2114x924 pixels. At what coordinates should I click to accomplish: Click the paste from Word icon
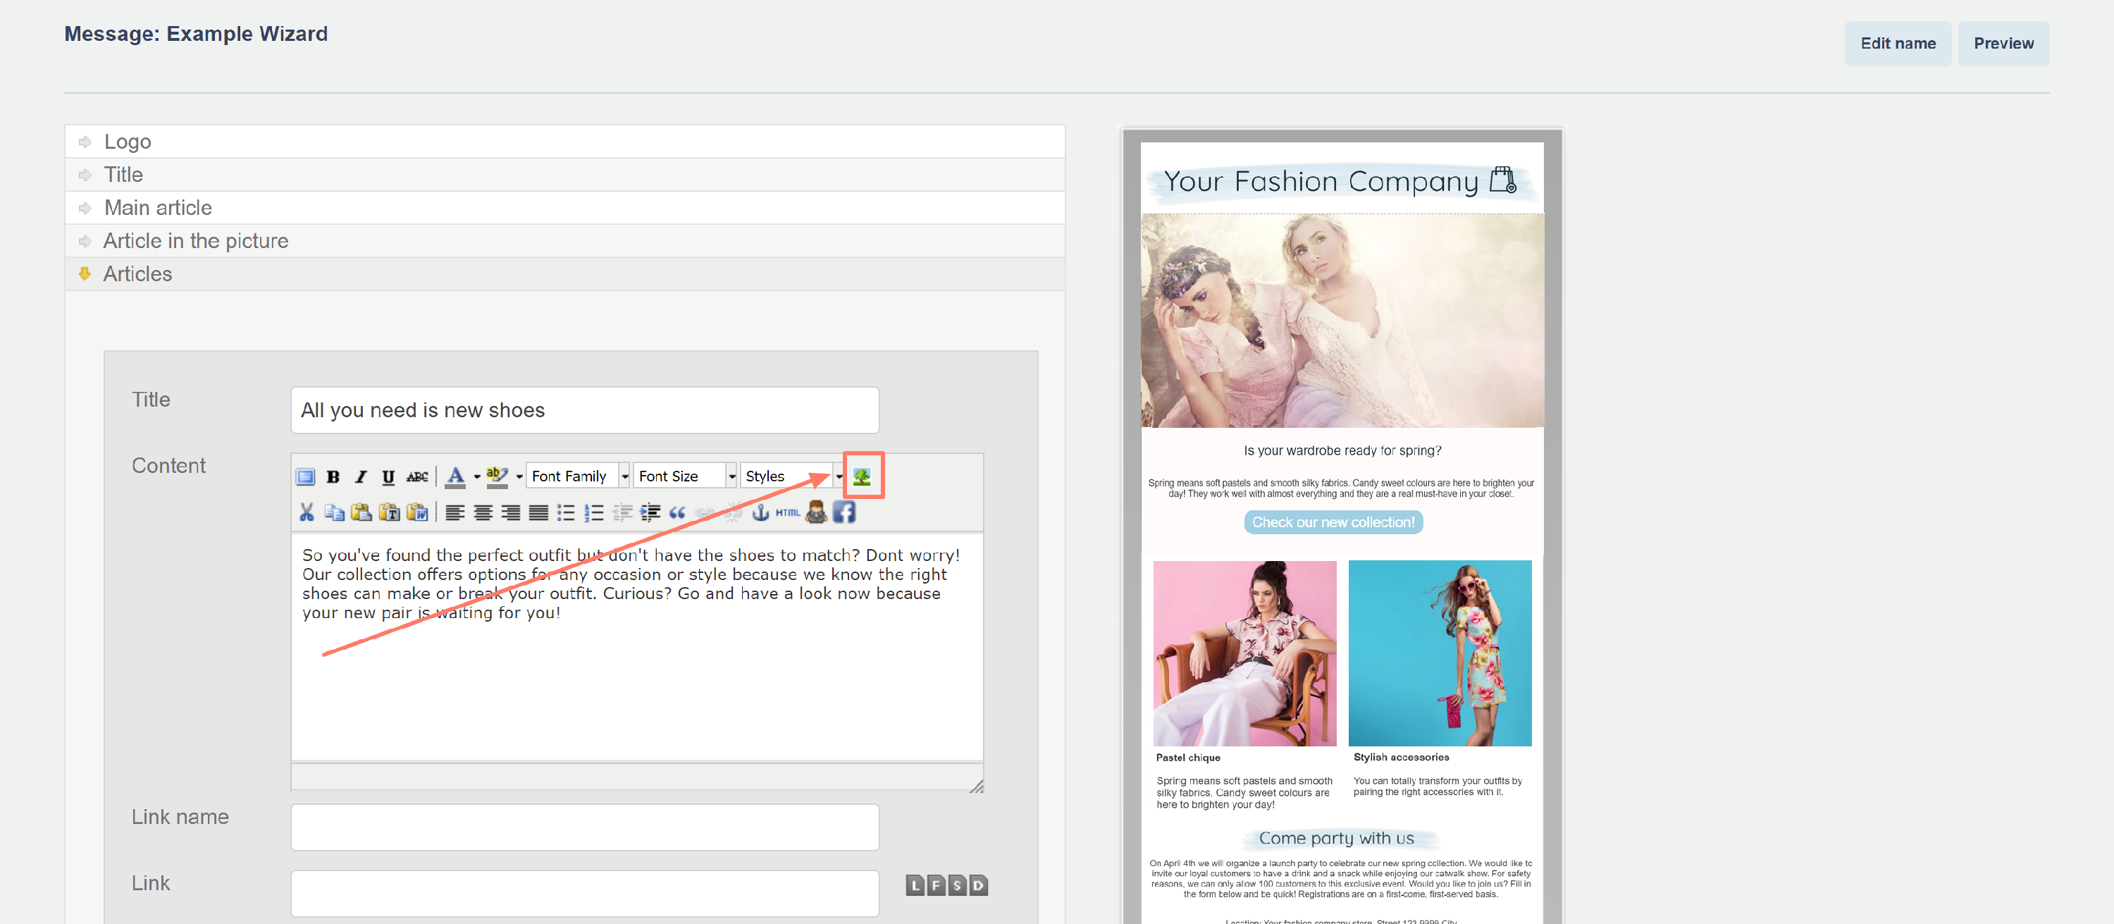[417, 513]
